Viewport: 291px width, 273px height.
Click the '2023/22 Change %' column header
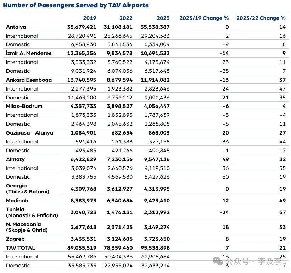click(261, 18)
